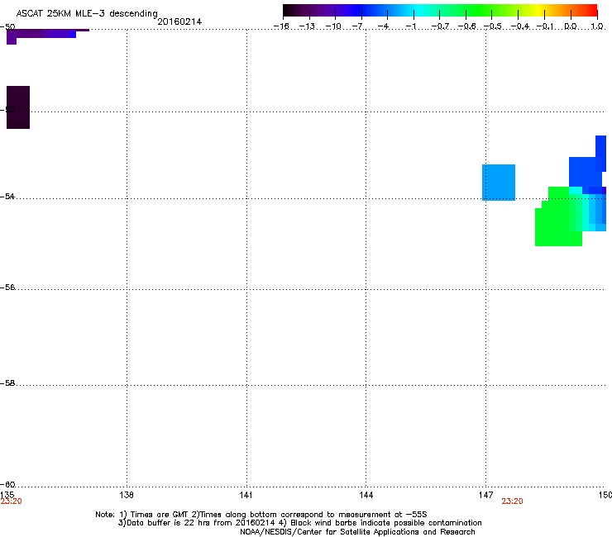Viewport: 612px width, 537px height.
Task: Click the "-56" latitude axis label
Action: point(7,288)
